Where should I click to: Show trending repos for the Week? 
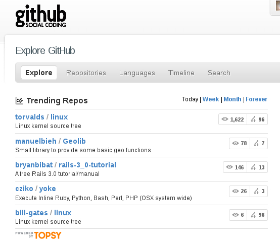tap(211, 99)
